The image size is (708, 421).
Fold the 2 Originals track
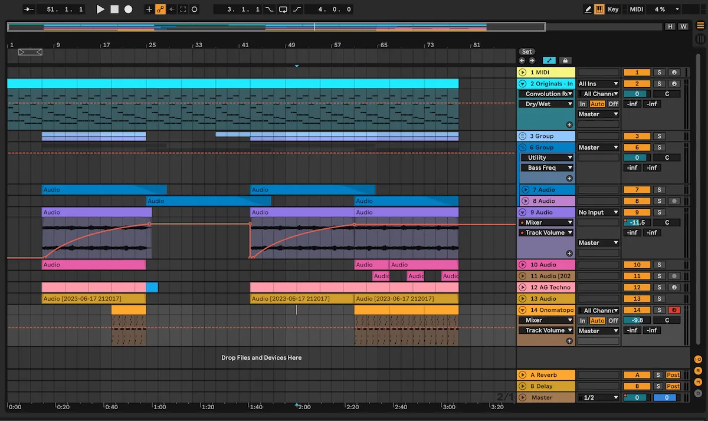coord(523,84)
